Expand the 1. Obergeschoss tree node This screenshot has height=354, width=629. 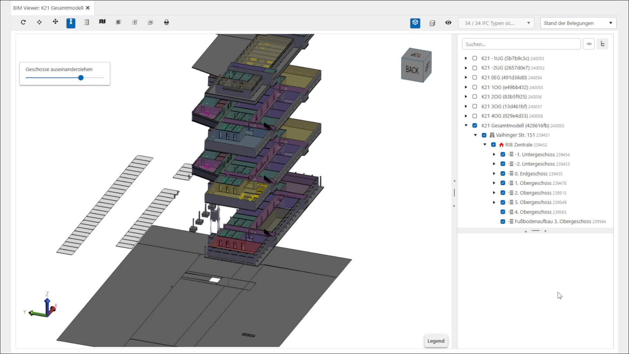pos(494,183)
